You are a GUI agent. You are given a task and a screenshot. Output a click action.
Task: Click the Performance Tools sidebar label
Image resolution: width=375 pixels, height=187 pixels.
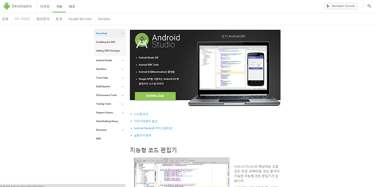pos(106,95)
